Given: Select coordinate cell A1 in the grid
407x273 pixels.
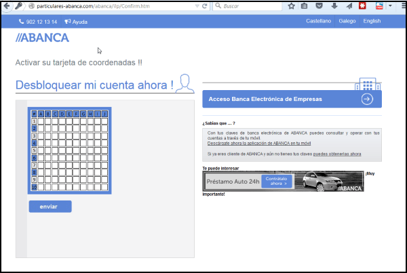Looking at the screenshot, I should [x=41, y=121].
